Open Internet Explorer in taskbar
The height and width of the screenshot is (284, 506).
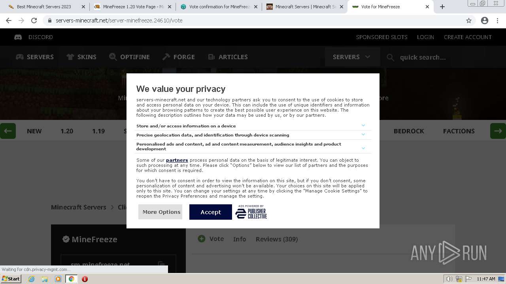[x=32, y=279]
